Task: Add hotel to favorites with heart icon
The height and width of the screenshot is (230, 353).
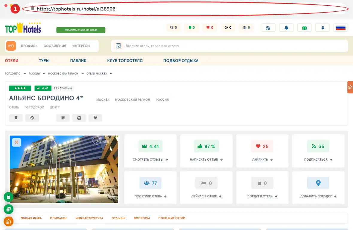Action: [95, 118]
